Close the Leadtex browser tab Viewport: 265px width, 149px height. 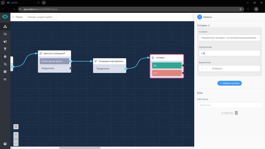pyautogui.click(x=39, y=3)
